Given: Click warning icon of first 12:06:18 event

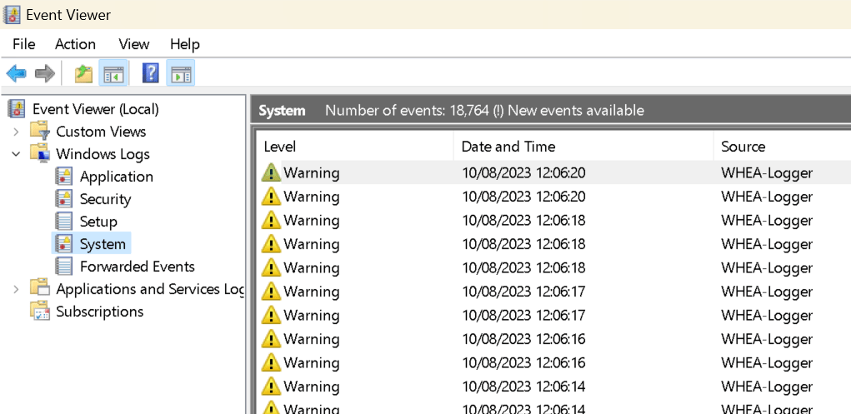Looking at the screenshot, I should click(x=271, y=220).
